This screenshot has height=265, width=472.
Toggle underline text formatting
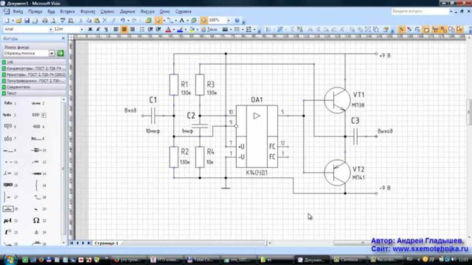(x=106, y=29)
